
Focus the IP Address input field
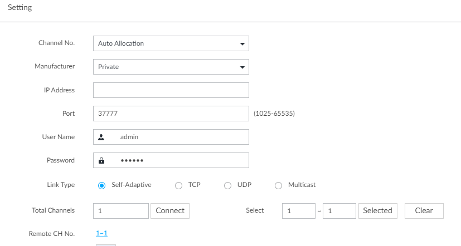click(x=171, y=90)
